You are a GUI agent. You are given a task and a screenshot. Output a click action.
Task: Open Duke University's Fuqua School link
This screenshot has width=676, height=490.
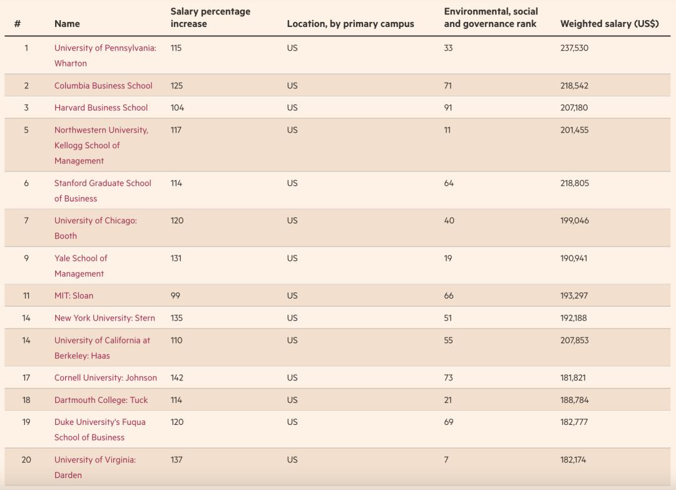(100, 422)
